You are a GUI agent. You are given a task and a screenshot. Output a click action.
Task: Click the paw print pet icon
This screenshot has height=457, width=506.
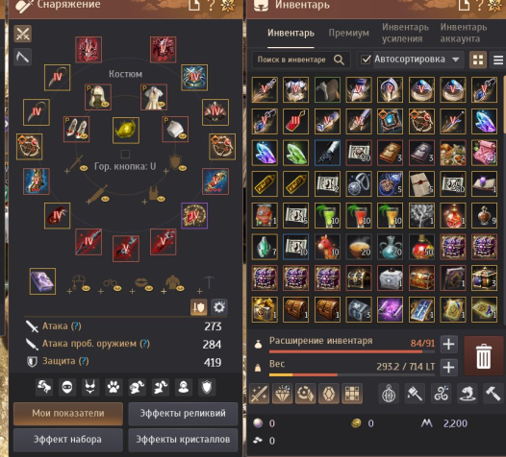[114, 387]
